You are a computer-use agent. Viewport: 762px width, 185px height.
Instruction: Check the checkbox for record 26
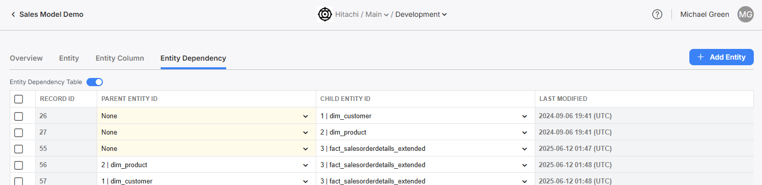point(18,116)
